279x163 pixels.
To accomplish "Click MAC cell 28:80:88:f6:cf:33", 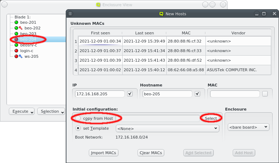I will point(186,51).
